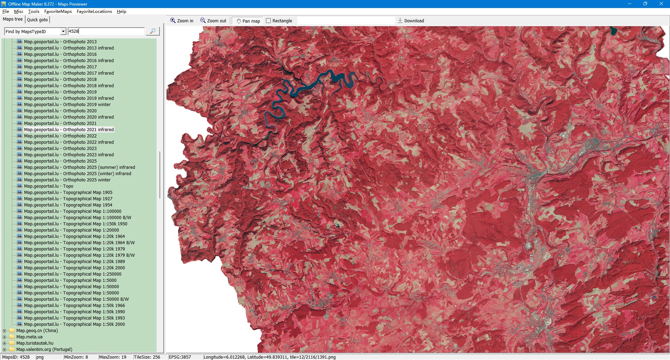Image resolution: width=670 pixels, height=360 pixels.
Task: Open the Find by MapsTypeID dropdown
Action: [63, 31]
